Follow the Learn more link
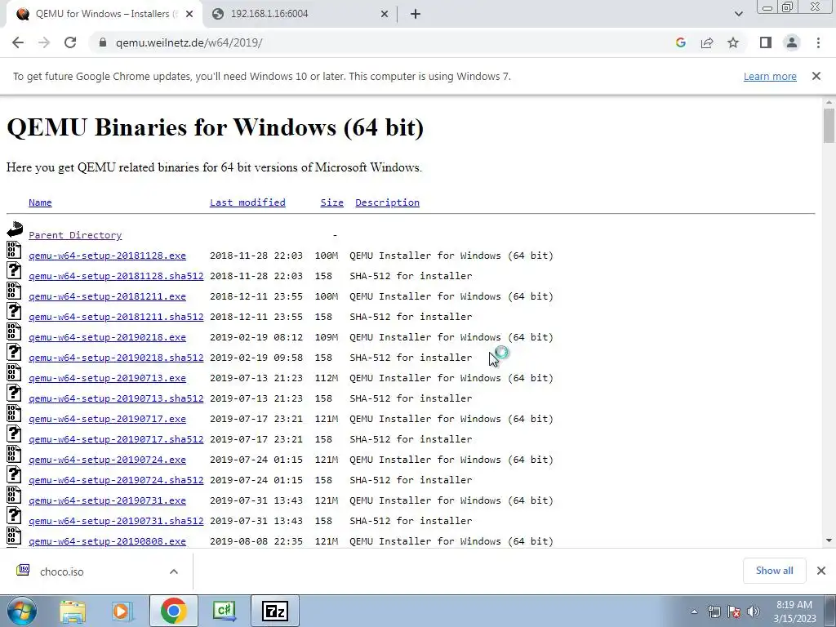 point(770,76)
